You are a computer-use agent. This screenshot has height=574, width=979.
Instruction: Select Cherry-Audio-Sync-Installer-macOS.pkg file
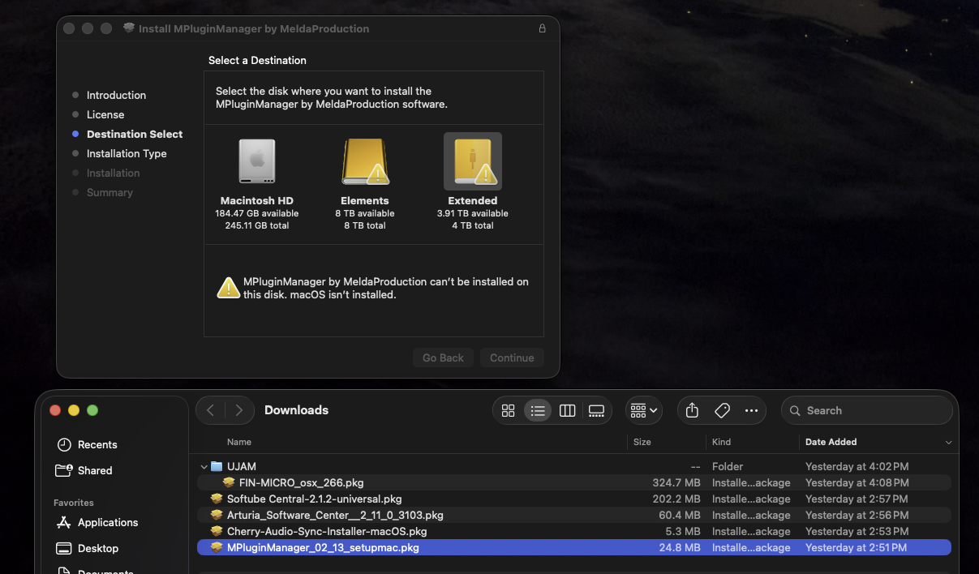click(574, 531)
